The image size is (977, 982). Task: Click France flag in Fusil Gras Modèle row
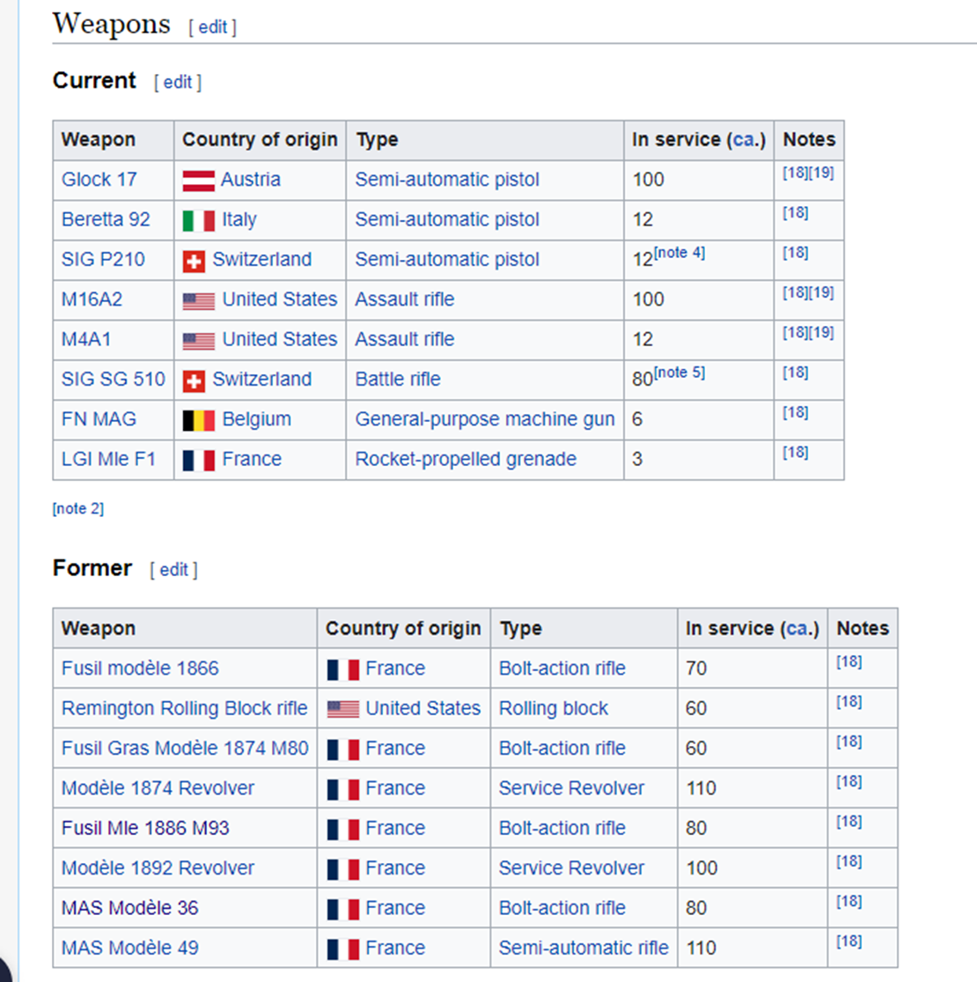343,749
